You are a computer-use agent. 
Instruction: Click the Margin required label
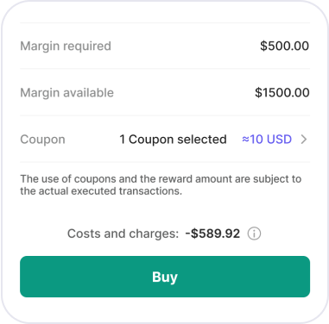(66, 46)
